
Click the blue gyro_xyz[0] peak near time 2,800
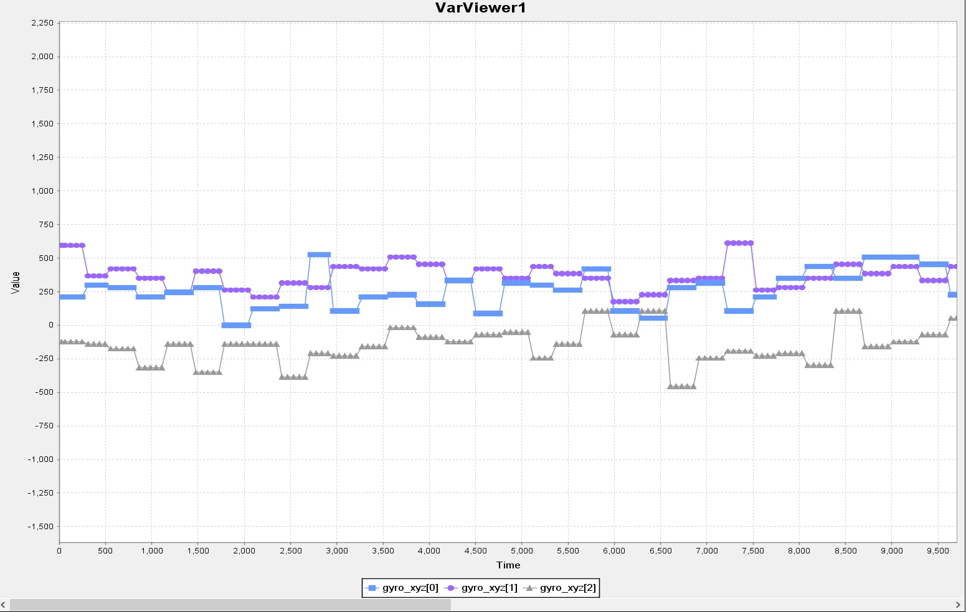pos(319,255)
